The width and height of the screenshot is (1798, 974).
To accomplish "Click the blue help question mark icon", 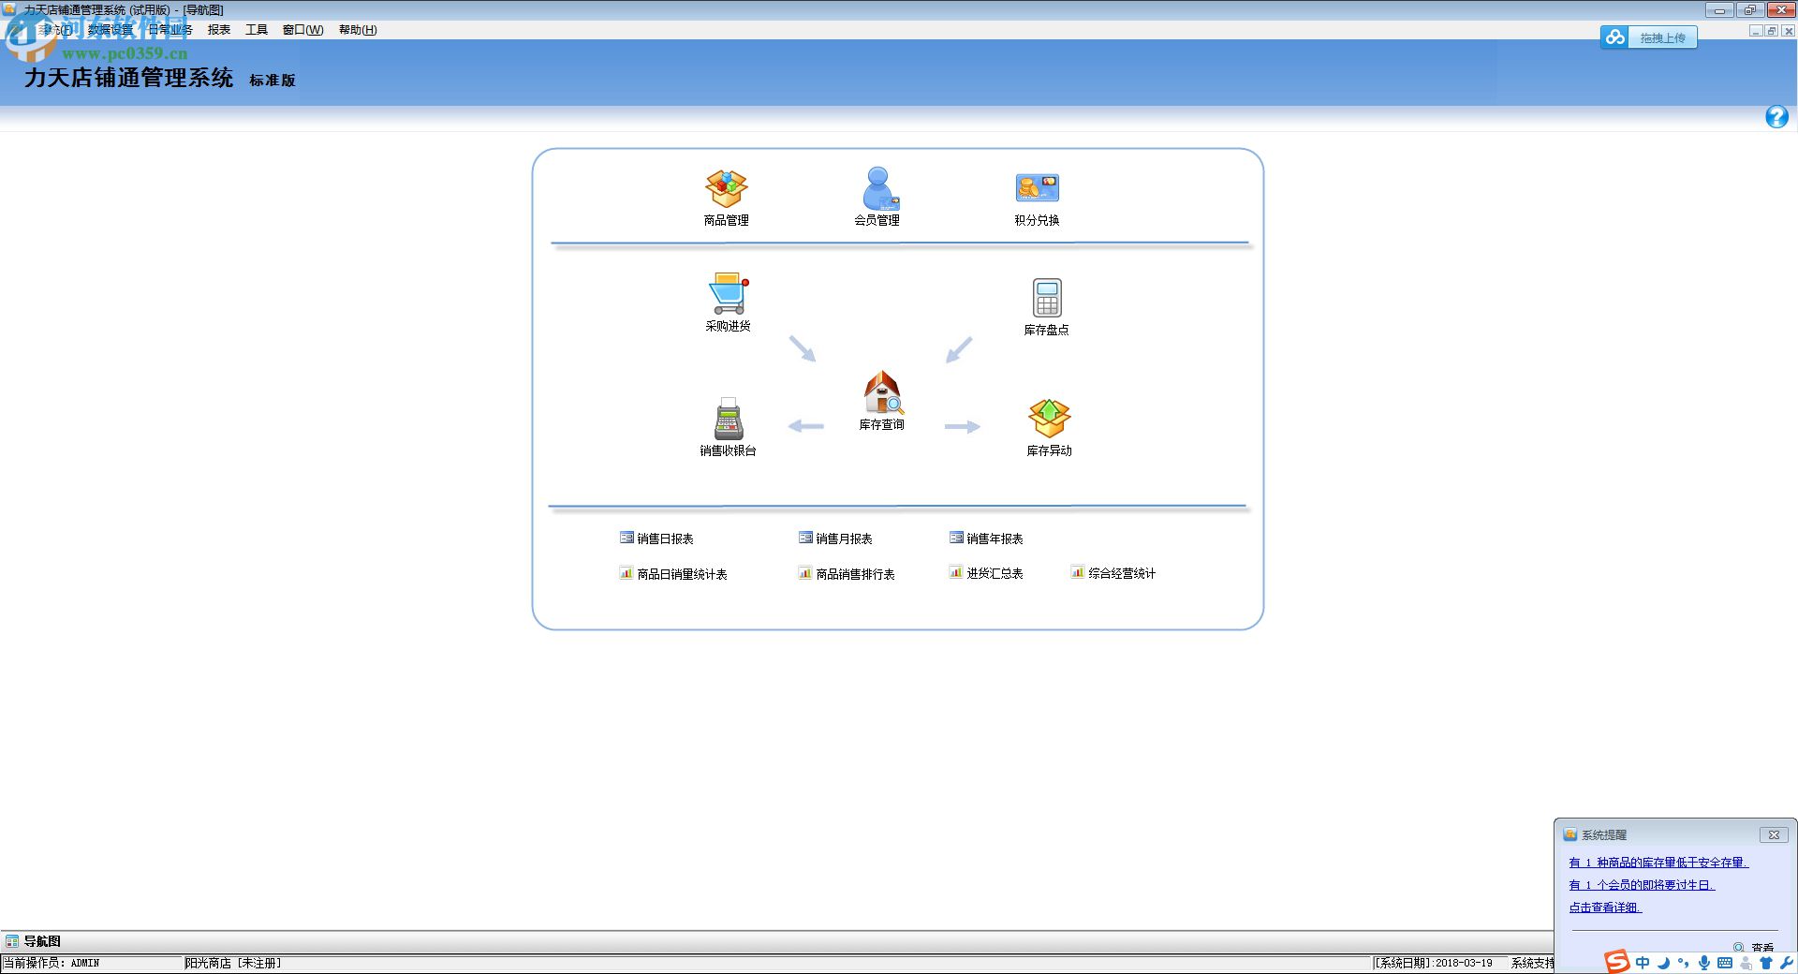I will pos(1776,117).
